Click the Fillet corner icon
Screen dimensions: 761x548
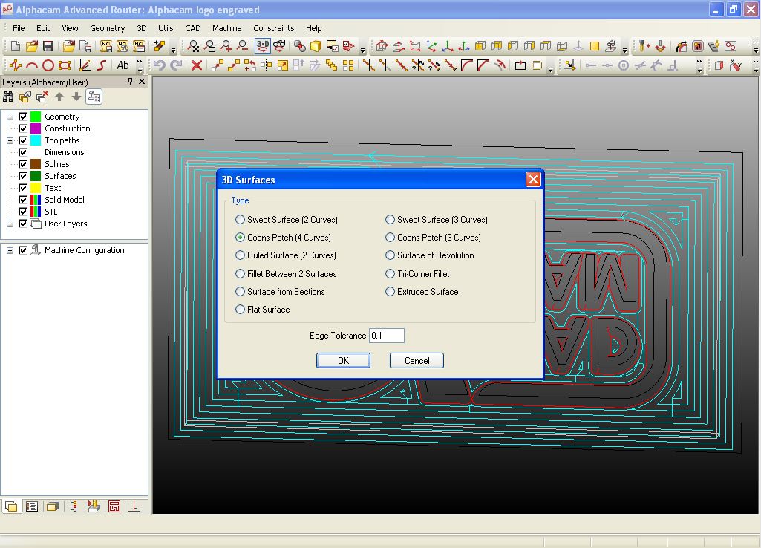pyautogui.click(x=466, y=65)
